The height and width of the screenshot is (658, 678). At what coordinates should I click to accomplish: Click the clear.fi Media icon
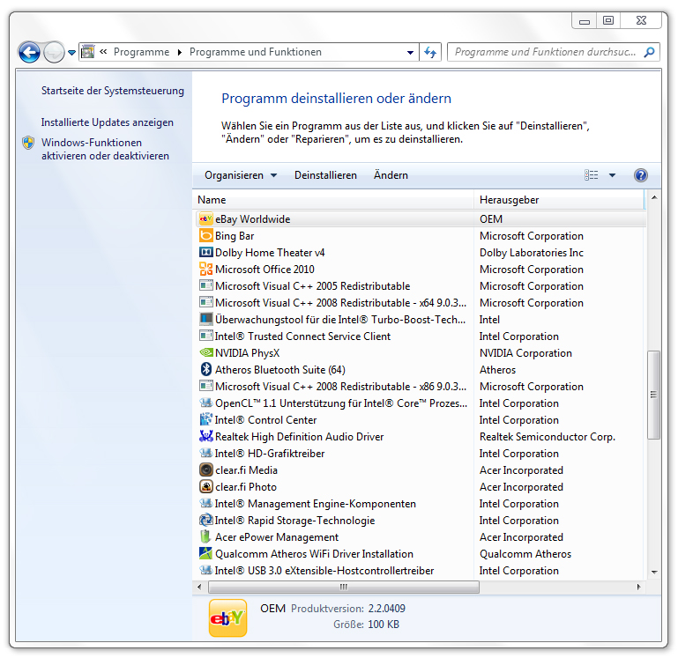[x=205, y=470]
